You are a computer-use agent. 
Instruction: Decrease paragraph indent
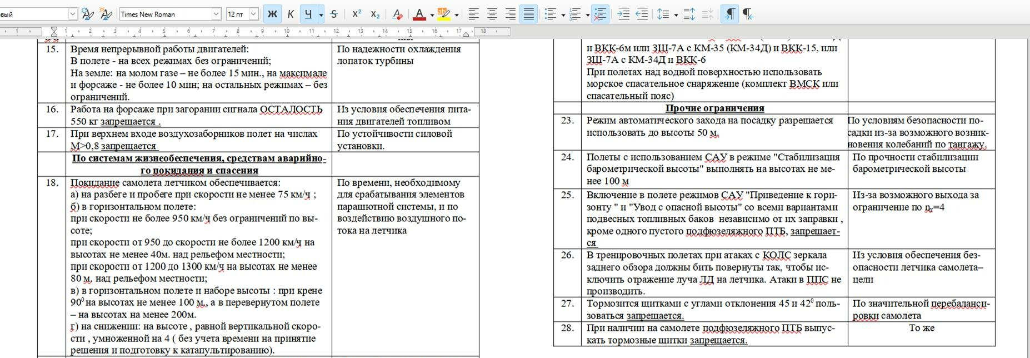pos(642,14)
